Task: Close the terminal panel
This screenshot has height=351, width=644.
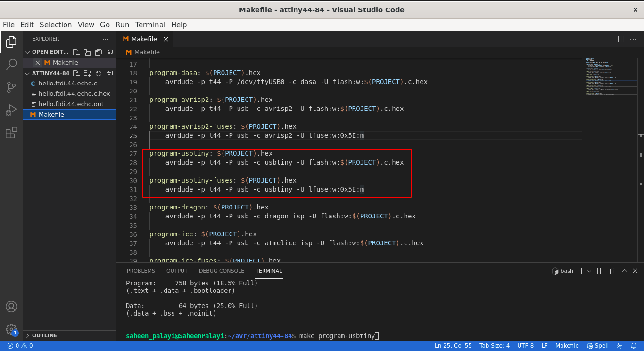Action: 635,271
